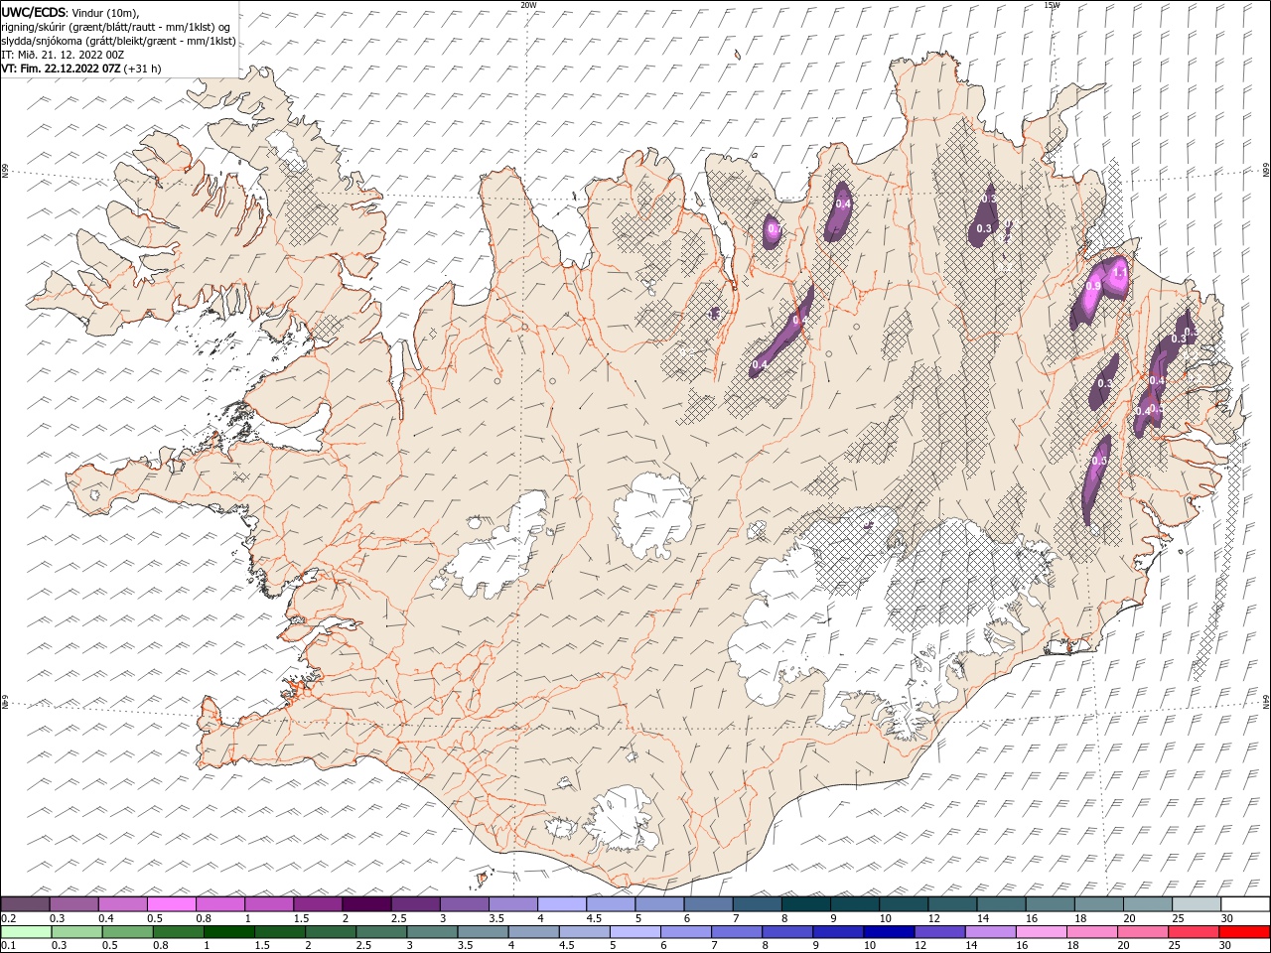
Task: Pick the light grey 25 swatch, upper scale
Action: (1197, 904)
